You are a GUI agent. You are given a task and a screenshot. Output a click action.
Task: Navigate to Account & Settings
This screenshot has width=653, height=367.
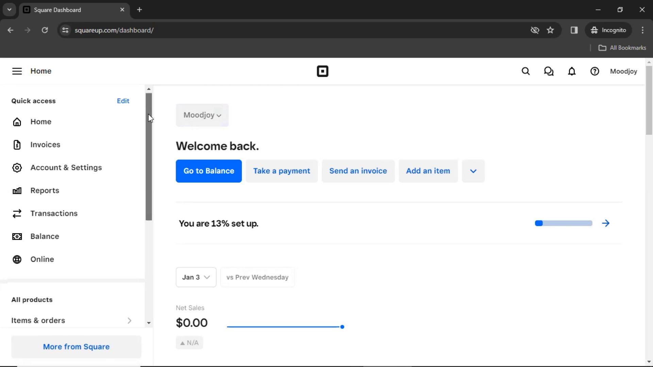click(x=66, y=167)
